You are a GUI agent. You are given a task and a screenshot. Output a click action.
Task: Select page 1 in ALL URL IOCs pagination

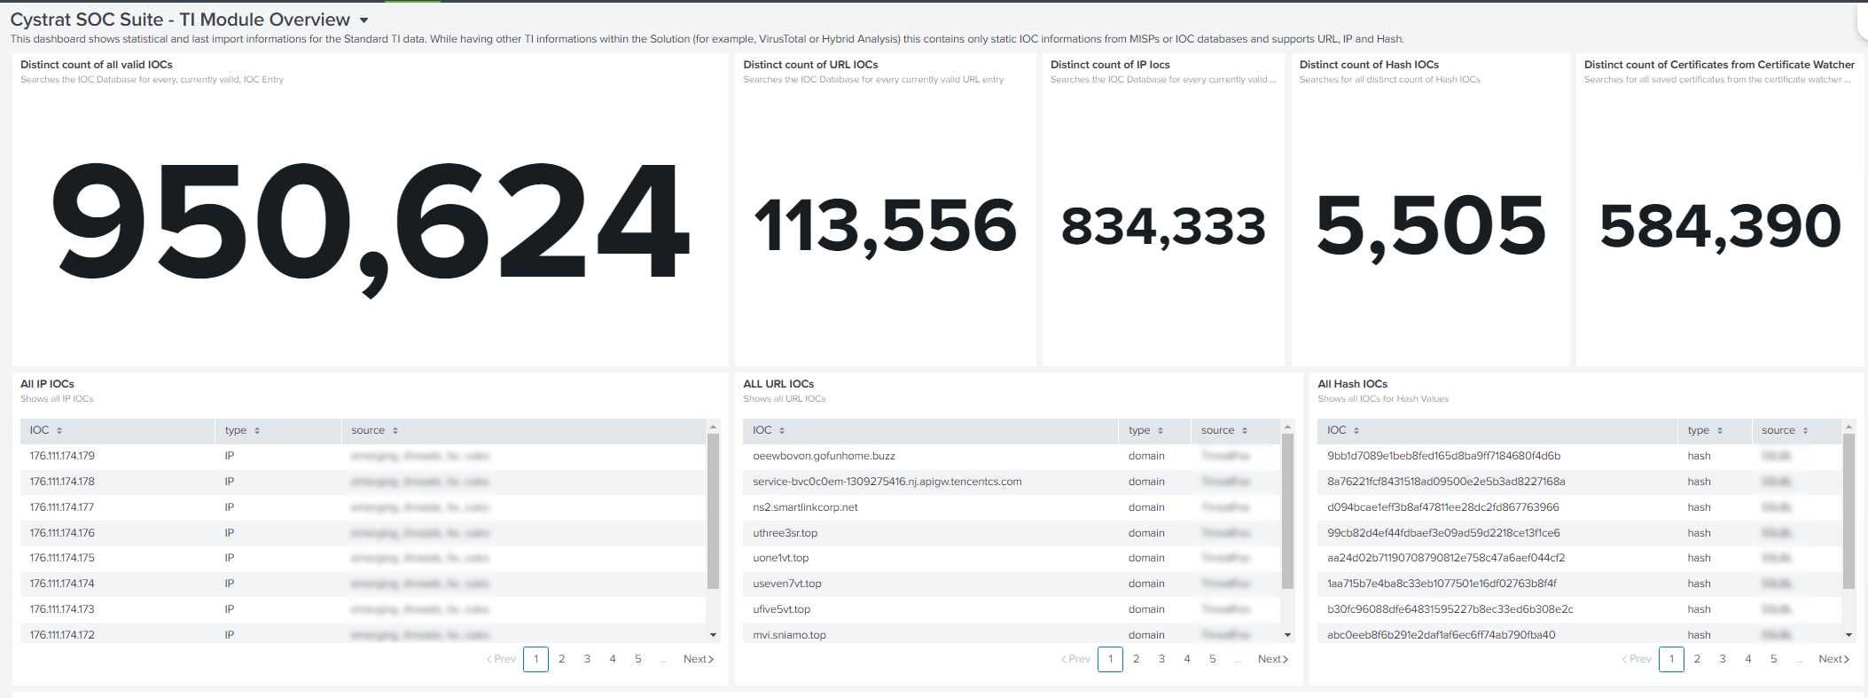click(x=1110, y=659)
